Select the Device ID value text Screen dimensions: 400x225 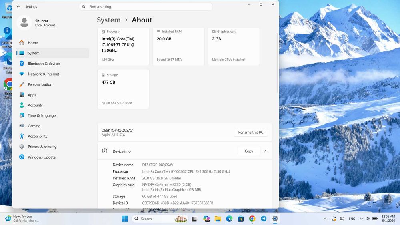178,203
